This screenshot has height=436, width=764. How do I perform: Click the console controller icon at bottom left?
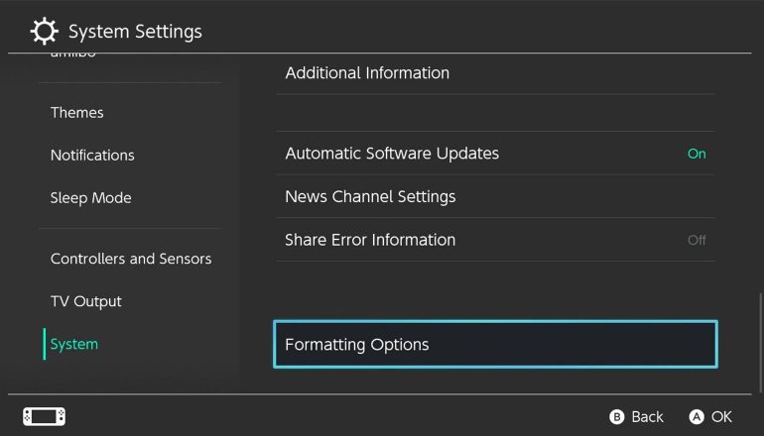pyautogui.click(x=45, y=416)
